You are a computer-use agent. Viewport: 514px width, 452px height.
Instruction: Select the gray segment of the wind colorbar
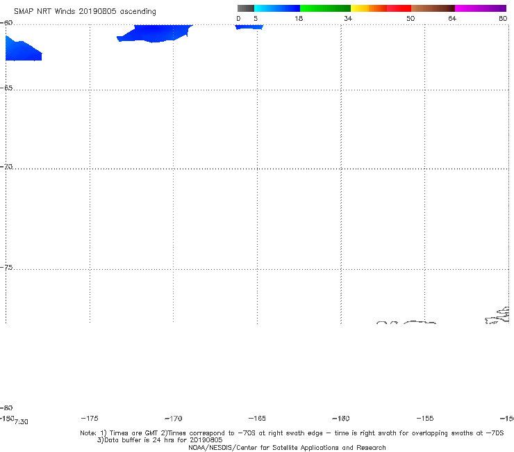246,8
